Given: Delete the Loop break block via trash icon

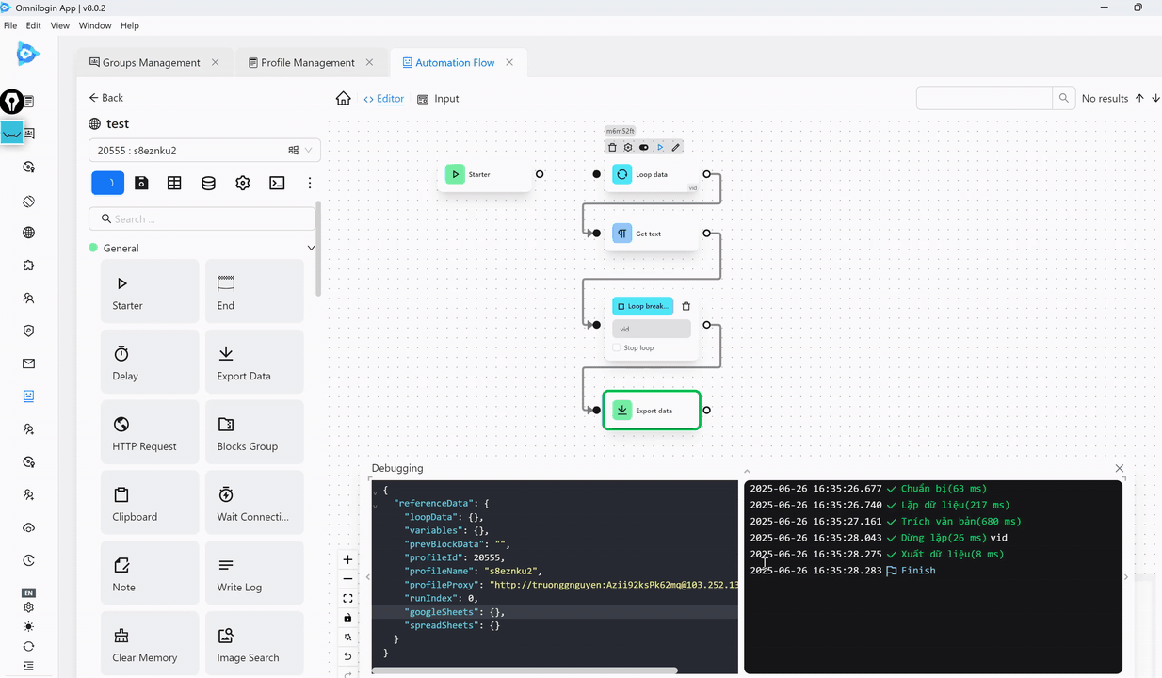Looking at the screenshot, I should (x=686, y=306).
